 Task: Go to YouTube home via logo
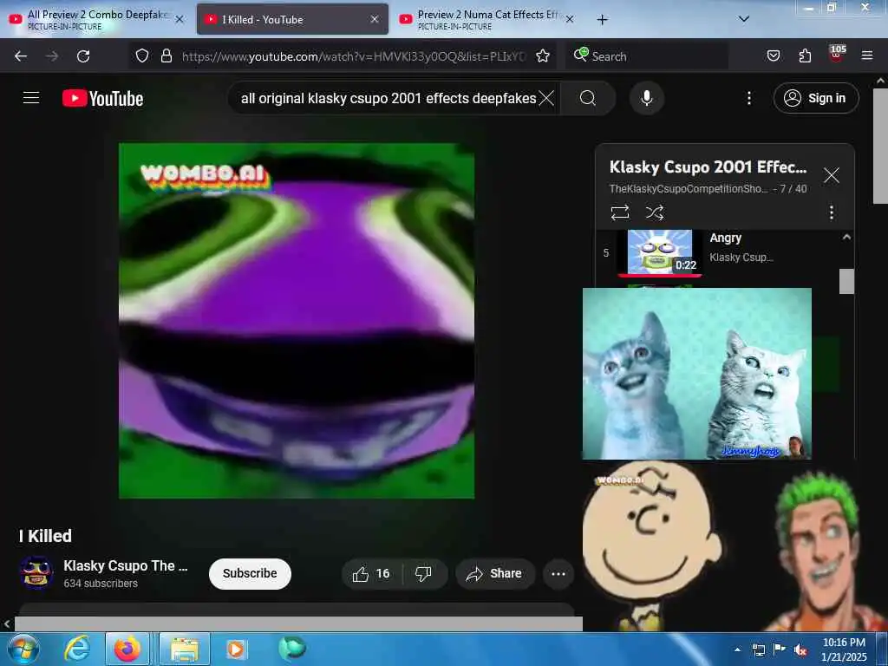tap(102, 99)
